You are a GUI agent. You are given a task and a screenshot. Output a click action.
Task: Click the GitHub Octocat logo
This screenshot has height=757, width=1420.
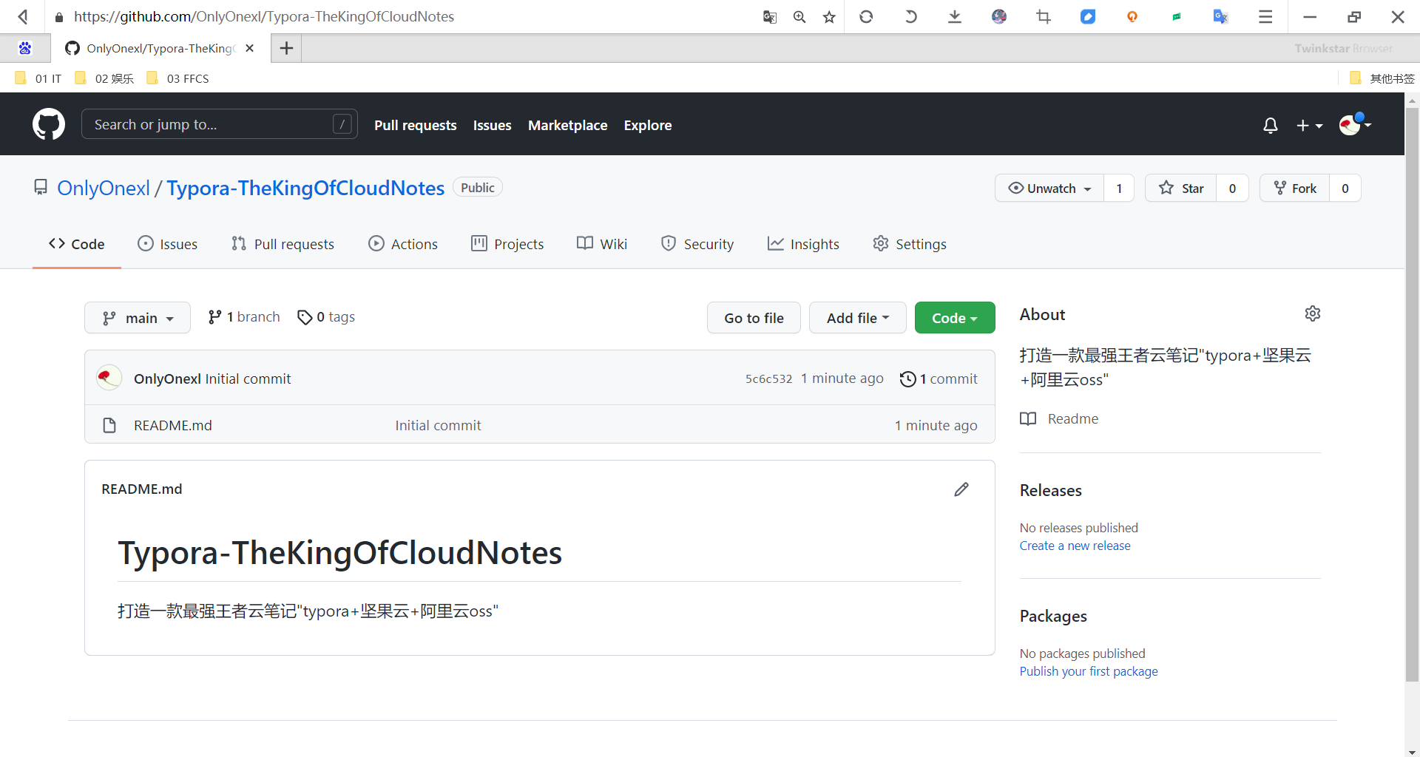click(x=49, y=124)
